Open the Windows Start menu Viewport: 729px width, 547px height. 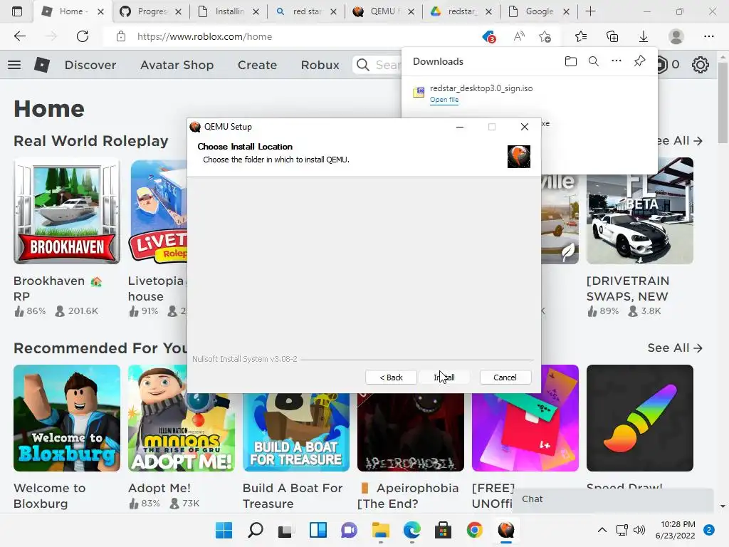coord(224,530)
